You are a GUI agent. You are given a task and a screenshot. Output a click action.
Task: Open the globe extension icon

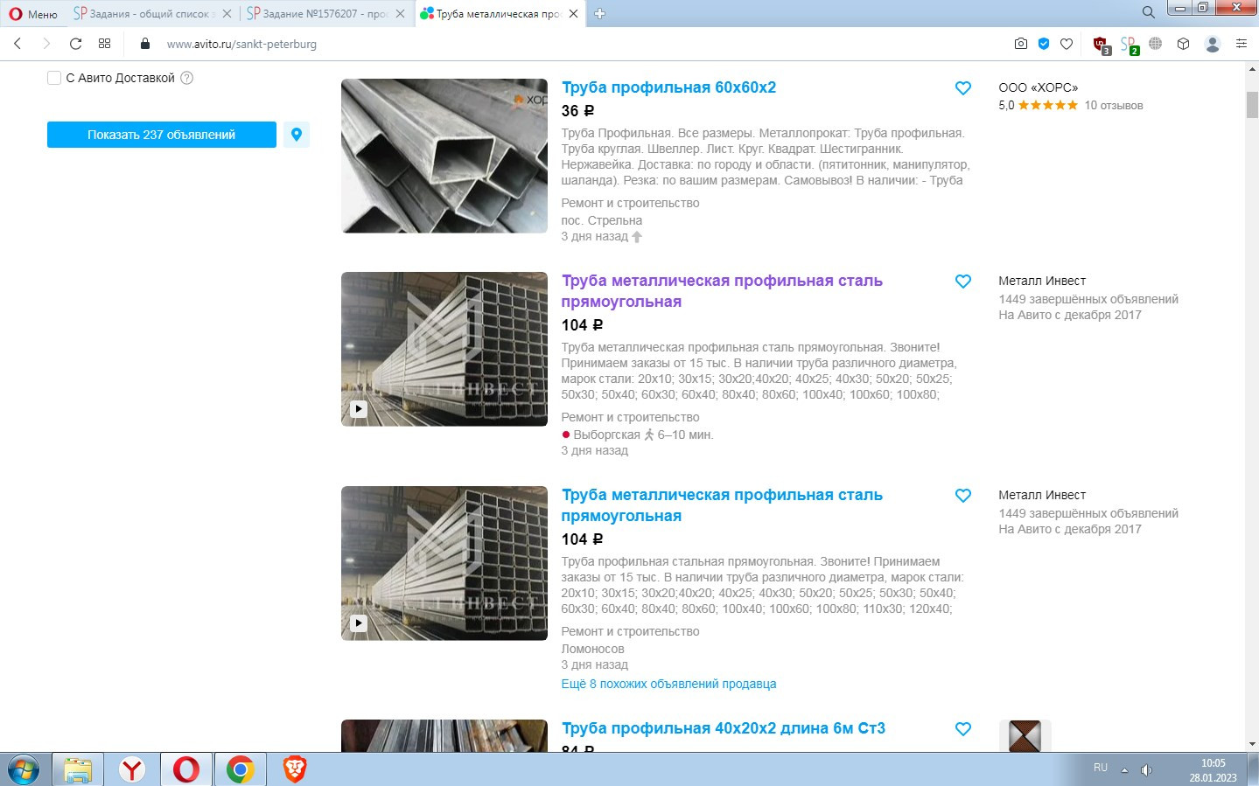pos(1156,44)
